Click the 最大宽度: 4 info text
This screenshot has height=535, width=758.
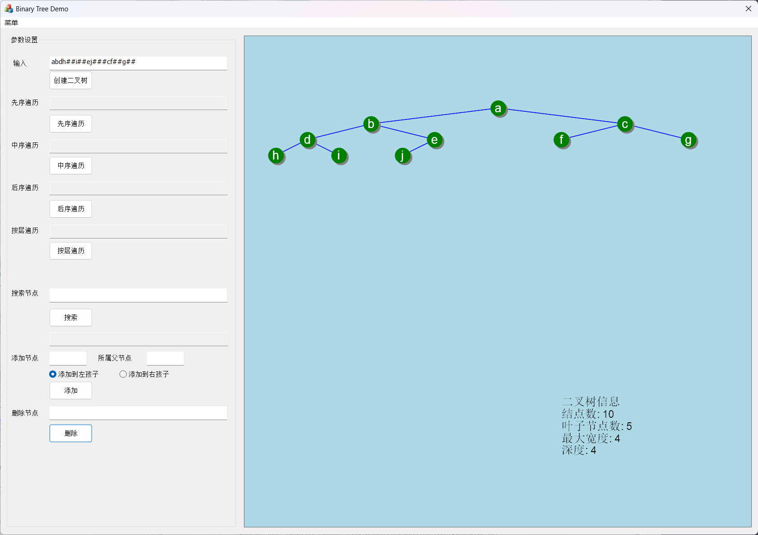coord(591,438)
